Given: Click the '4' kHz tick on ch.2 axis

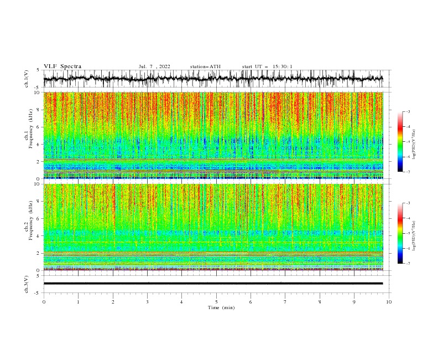Looking at the screenshot, I should pyautogui.click(x=39, y=236).
